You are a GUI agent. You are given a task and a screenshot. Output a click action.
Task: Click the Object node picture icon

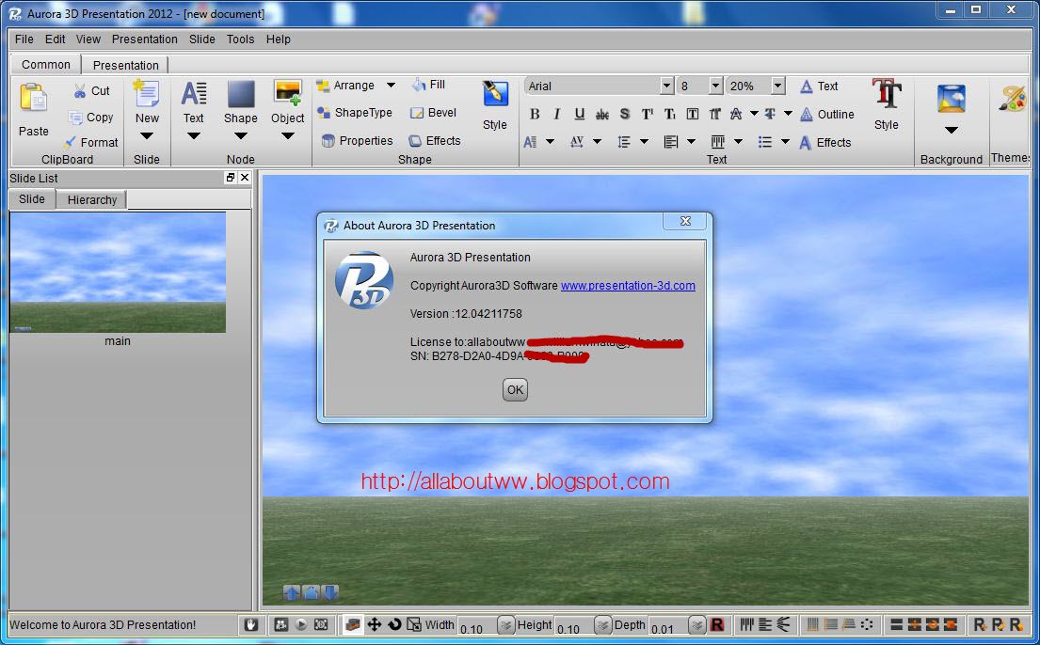pos(288,93)
